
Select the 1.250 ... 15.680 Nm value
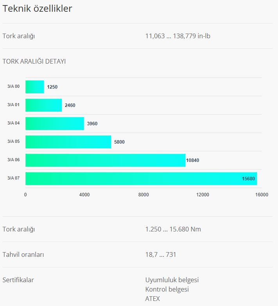tap(173, 229)
